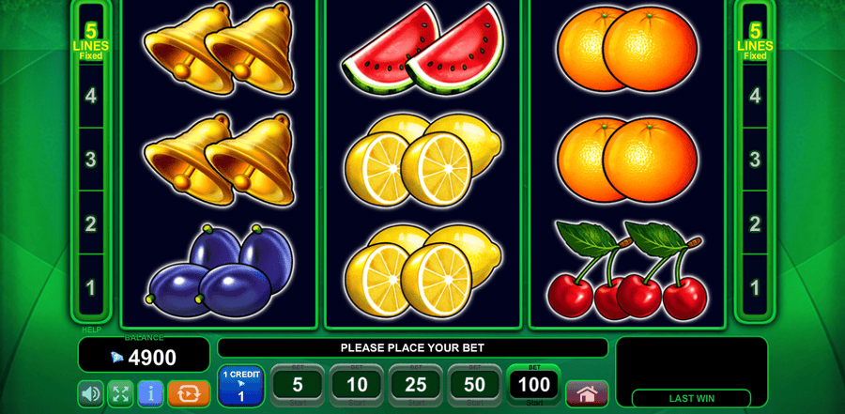Screen dimensions: 845x414
Task: Start spin with bet 5
Action: (298, 386)
